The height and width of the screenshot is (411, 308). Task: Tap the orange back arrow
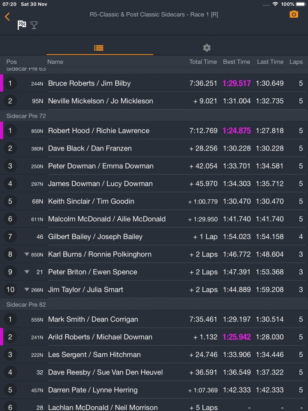coord(7,16)
